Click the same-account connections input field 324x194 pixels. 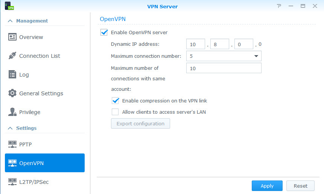click(x=224, y=68)
